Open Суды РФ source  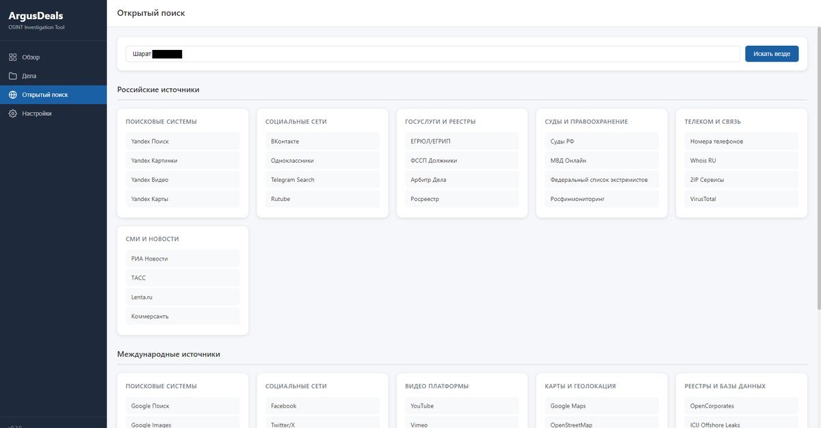click(601, 142)
